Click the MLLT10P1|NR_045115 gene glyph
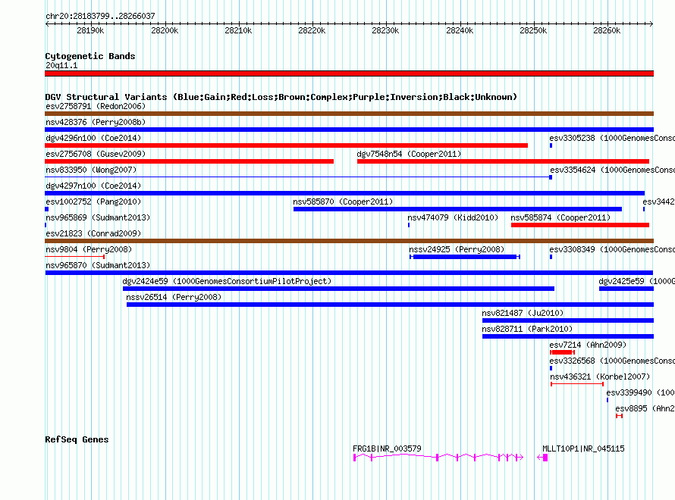The width and height of the screenshot is (675, 500). coord(542,458)
